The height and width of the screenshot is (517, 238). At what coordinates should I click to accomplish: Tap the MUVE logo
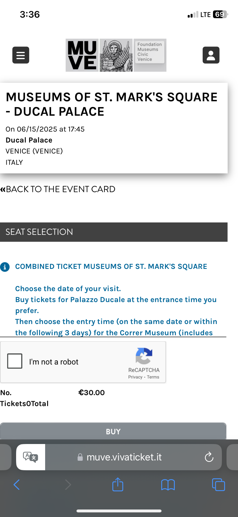point(82,55)
